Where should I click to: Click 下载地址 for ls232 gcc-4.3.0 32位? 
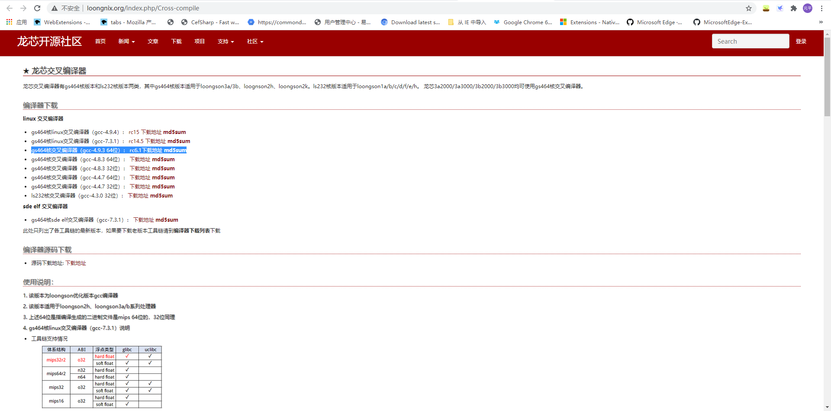point(138,196)
